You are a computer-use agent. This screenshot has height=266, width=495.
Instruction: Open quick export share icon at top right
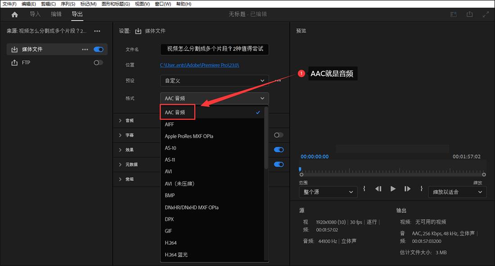(x=469, y=14)
